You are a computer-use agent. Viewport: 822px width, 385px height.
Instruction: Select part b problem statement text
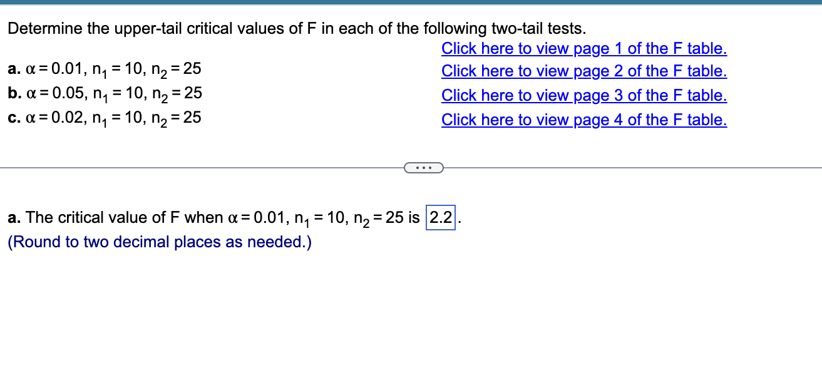pyautogui.click(x=103, y=94)
